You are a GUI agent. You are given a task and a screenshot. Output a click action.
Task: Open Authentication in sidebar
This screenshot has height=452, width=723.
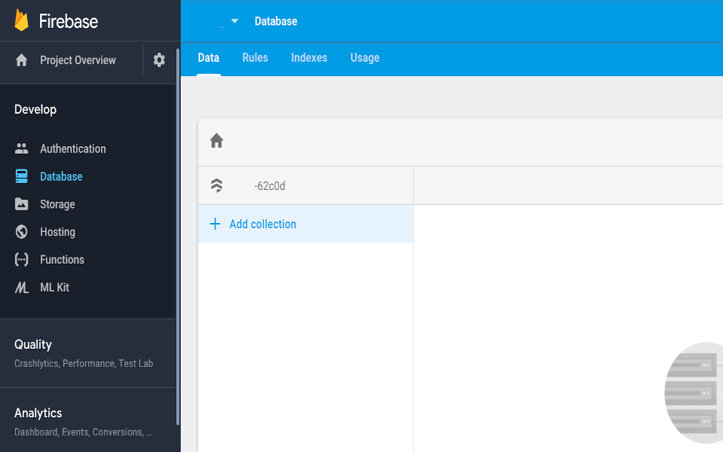[x=73, y=148]
